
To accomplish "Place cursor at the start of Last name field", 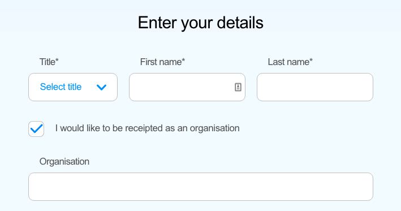I will point(264,87).
